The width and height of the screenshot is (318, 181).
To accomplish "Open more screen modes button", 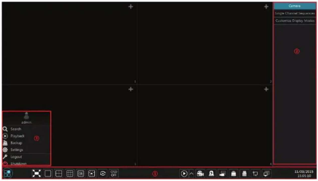I will [81, 173].
